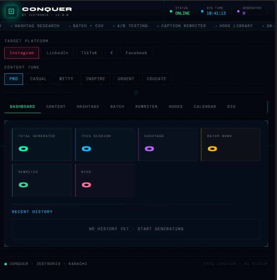
Task: Click HOOK LIBRARY in the ticker
Action: point(236,26)
